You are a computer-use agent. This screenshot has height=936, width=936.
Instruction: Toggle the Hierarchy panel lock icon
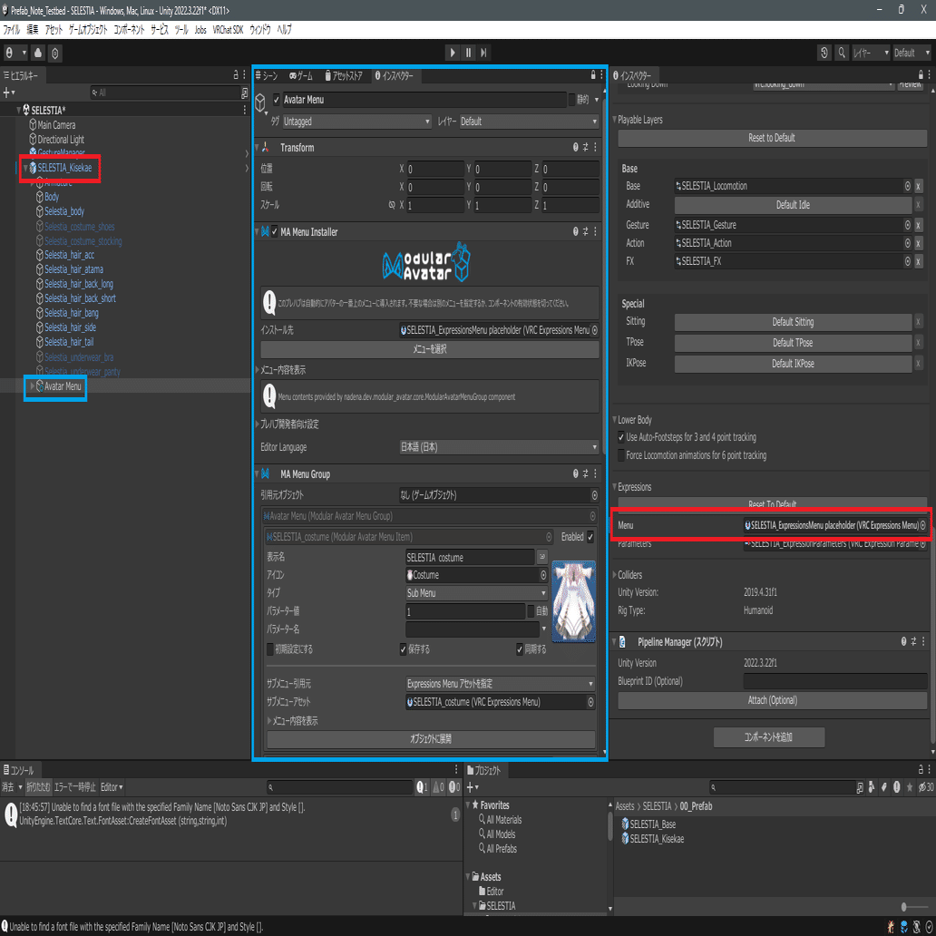[x=236, y=75]
